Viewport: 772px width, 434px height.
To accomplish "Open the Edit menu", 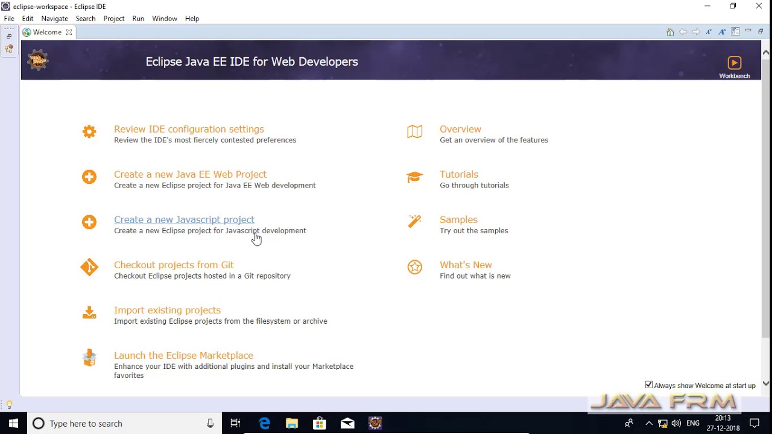I will (28, 19).
